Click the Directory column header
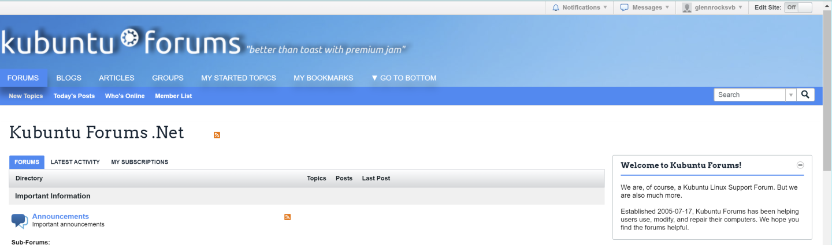 coord(29,178)
